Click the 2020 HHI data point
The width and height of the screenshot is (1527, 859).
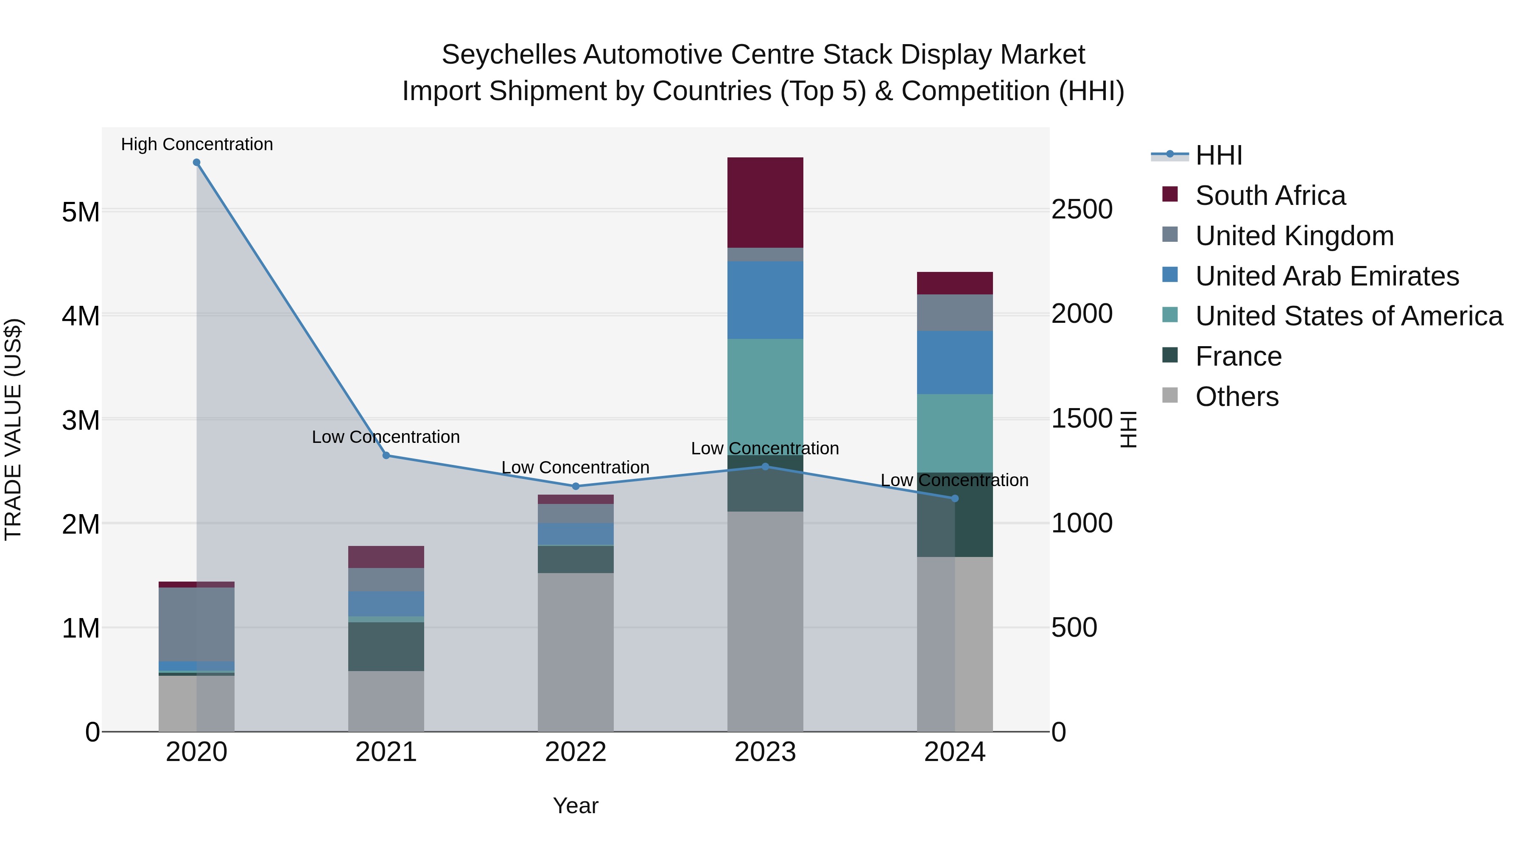[x=197, y=162]
